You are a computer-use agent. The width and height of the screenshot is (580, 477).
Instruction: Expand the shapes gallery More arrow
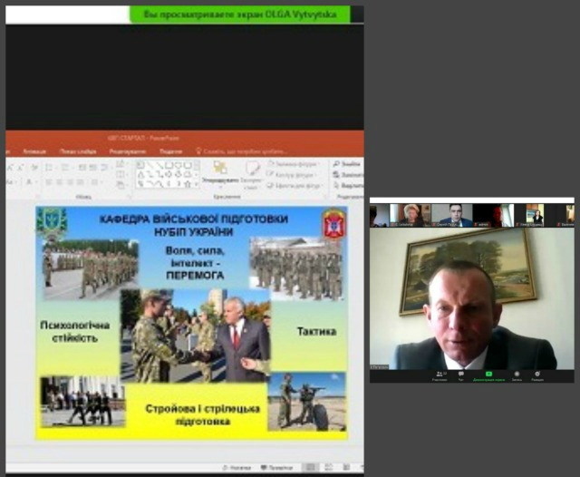click(197, 184)
